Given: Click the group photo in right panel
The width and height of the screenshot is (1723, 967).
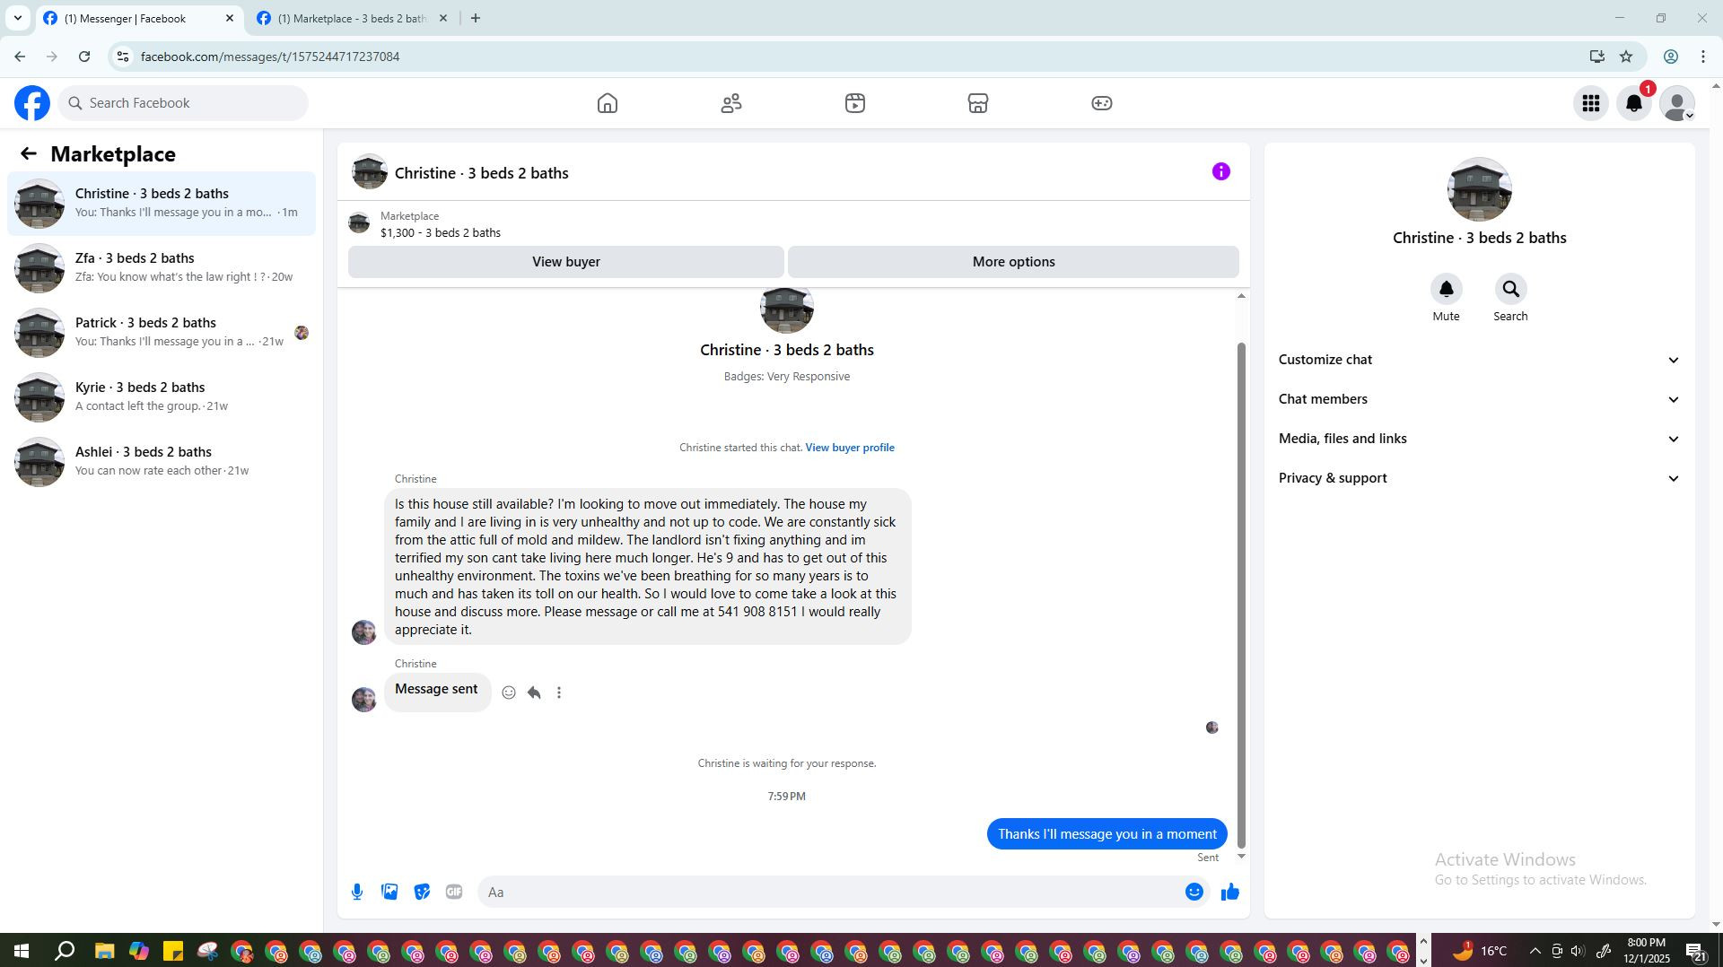Looking at the screenshot, I should tap(1480, 189).
